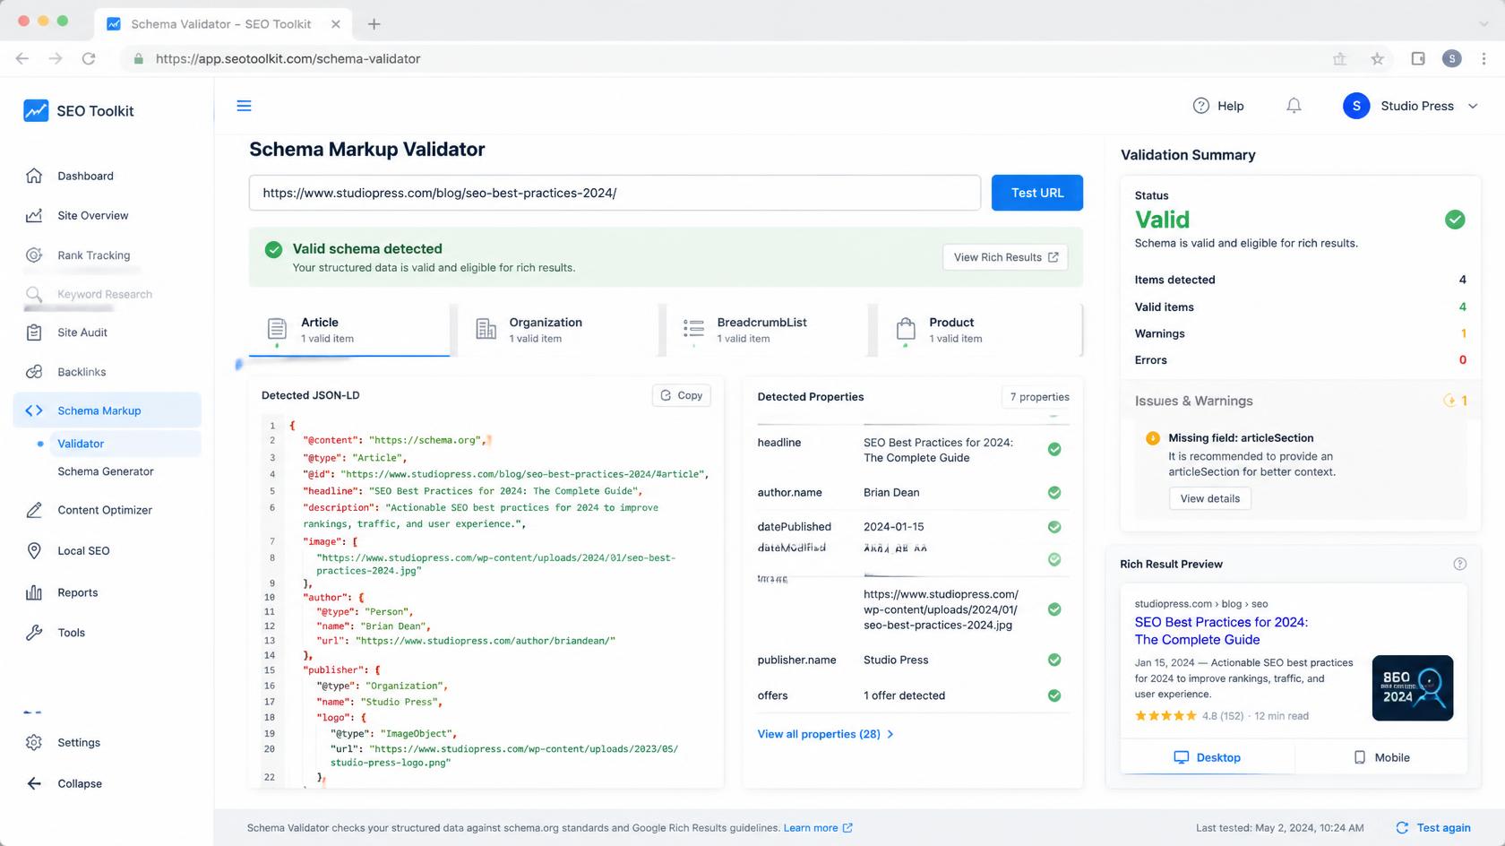Viewport: 1505px width, 846px height.
Task: Click Test again link
Action: pos(1433,828)
